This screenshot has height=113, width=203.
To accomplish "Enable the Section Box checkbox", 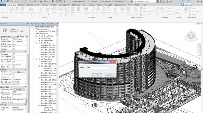I will pos(14,67).
